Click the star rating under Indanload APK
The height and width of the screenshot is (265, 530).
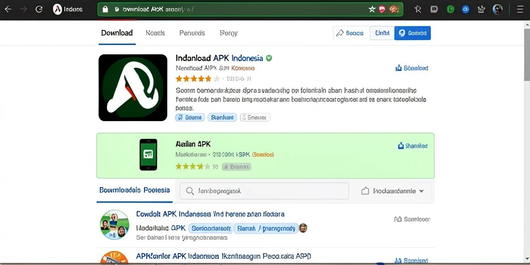tap(198, 79)
